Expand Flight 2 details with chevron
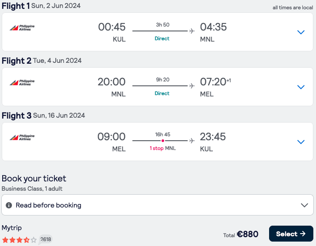The image size is (316, 246). (x=301, y=87)
